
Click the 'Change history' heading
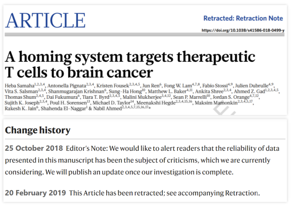[38, 130]
